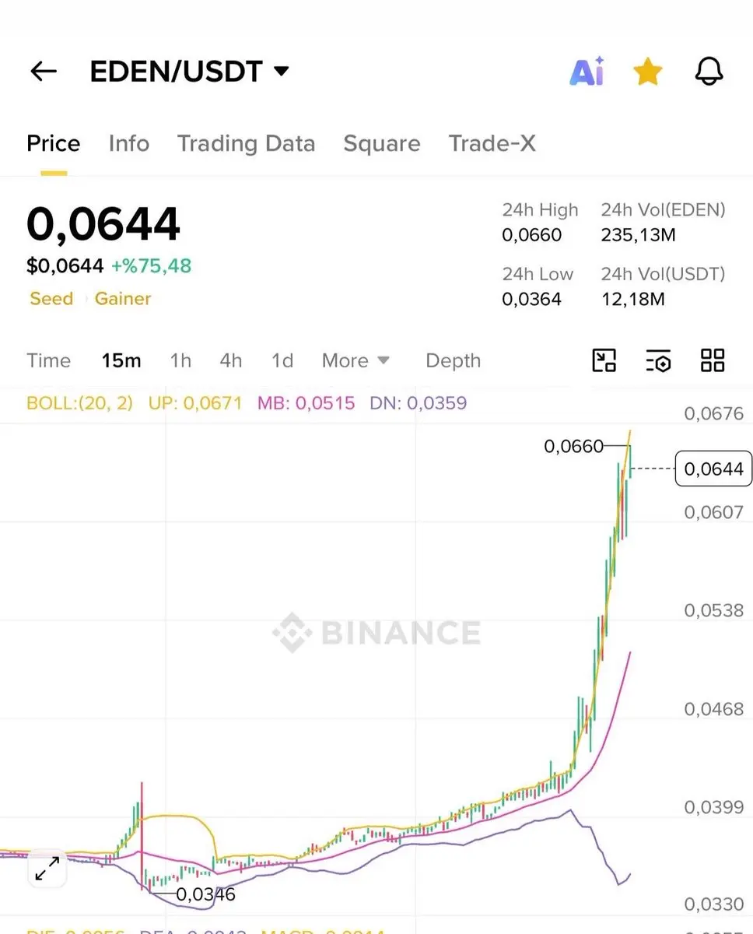753x934 pixels.
Task: Select the 4h chart interval
Action: 231,360
